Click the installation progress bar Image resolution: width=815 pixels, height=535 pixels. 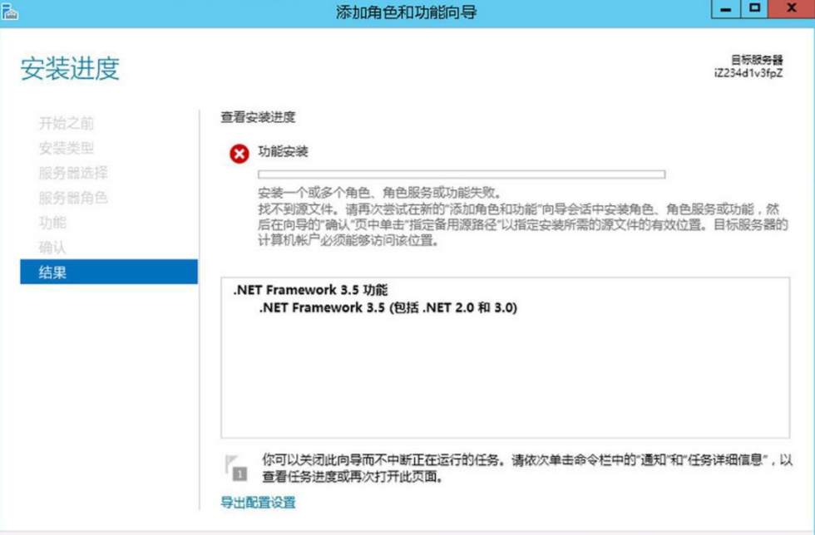[x=462, y=174]
